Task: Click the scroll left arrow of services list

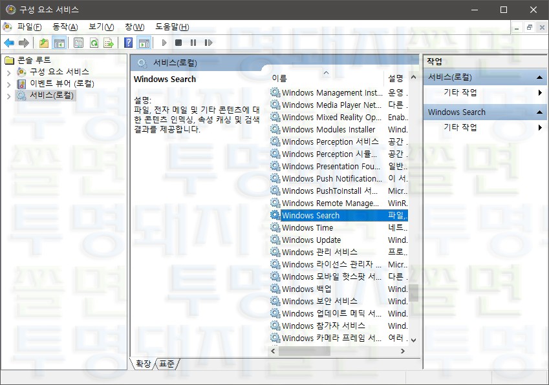Action: 273,351
